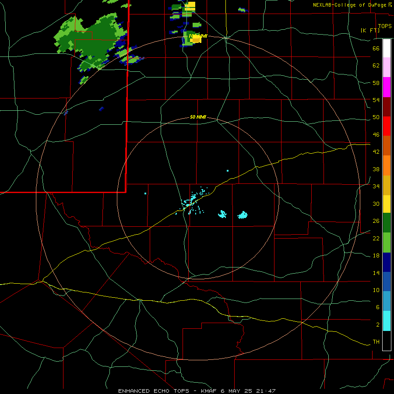Click the 6 legend value

[378, 307]
